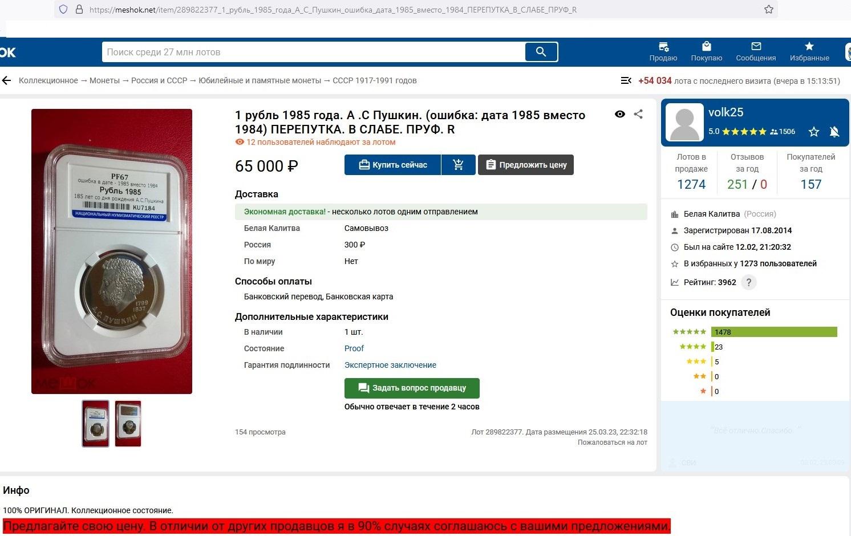Open breadcrumb СССР 1917-1991 годов

pos(375,80)
